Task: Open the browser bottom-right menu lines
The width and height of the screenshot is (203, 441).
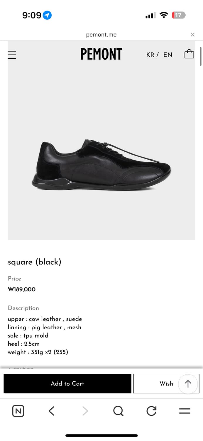Action: [185, 411]
